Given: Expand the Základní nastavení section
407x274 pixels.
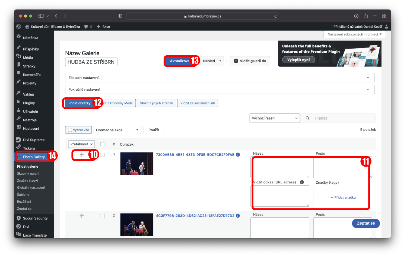Looking at the screenshot, I should coord(220,78).
